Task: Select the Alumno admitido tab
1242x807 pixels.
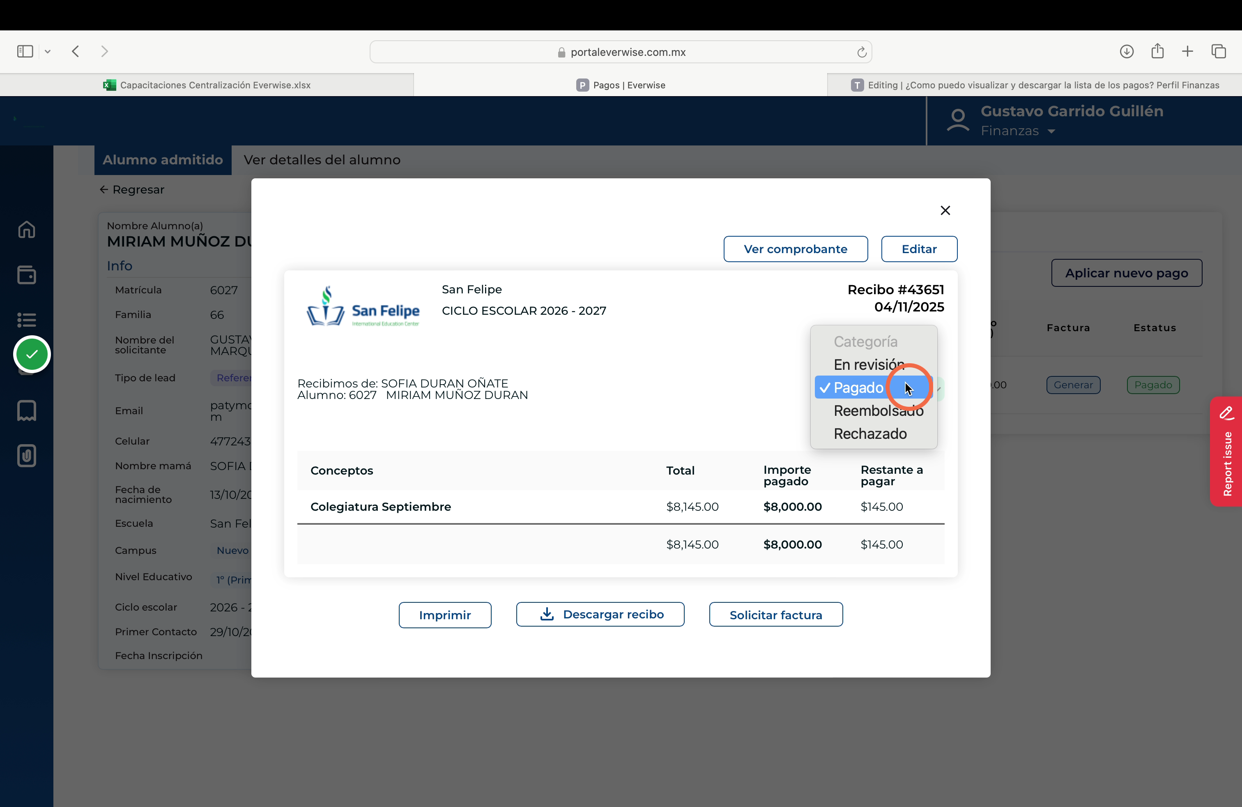Action: [x=163, y=160]
